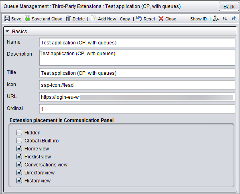
Task: Click the Save and Close icon
Action: pos(27,18)
